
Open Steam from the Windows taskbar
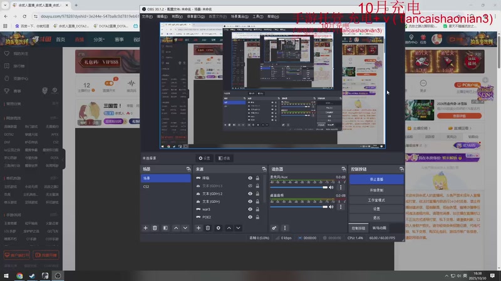[x=32, y=275]
